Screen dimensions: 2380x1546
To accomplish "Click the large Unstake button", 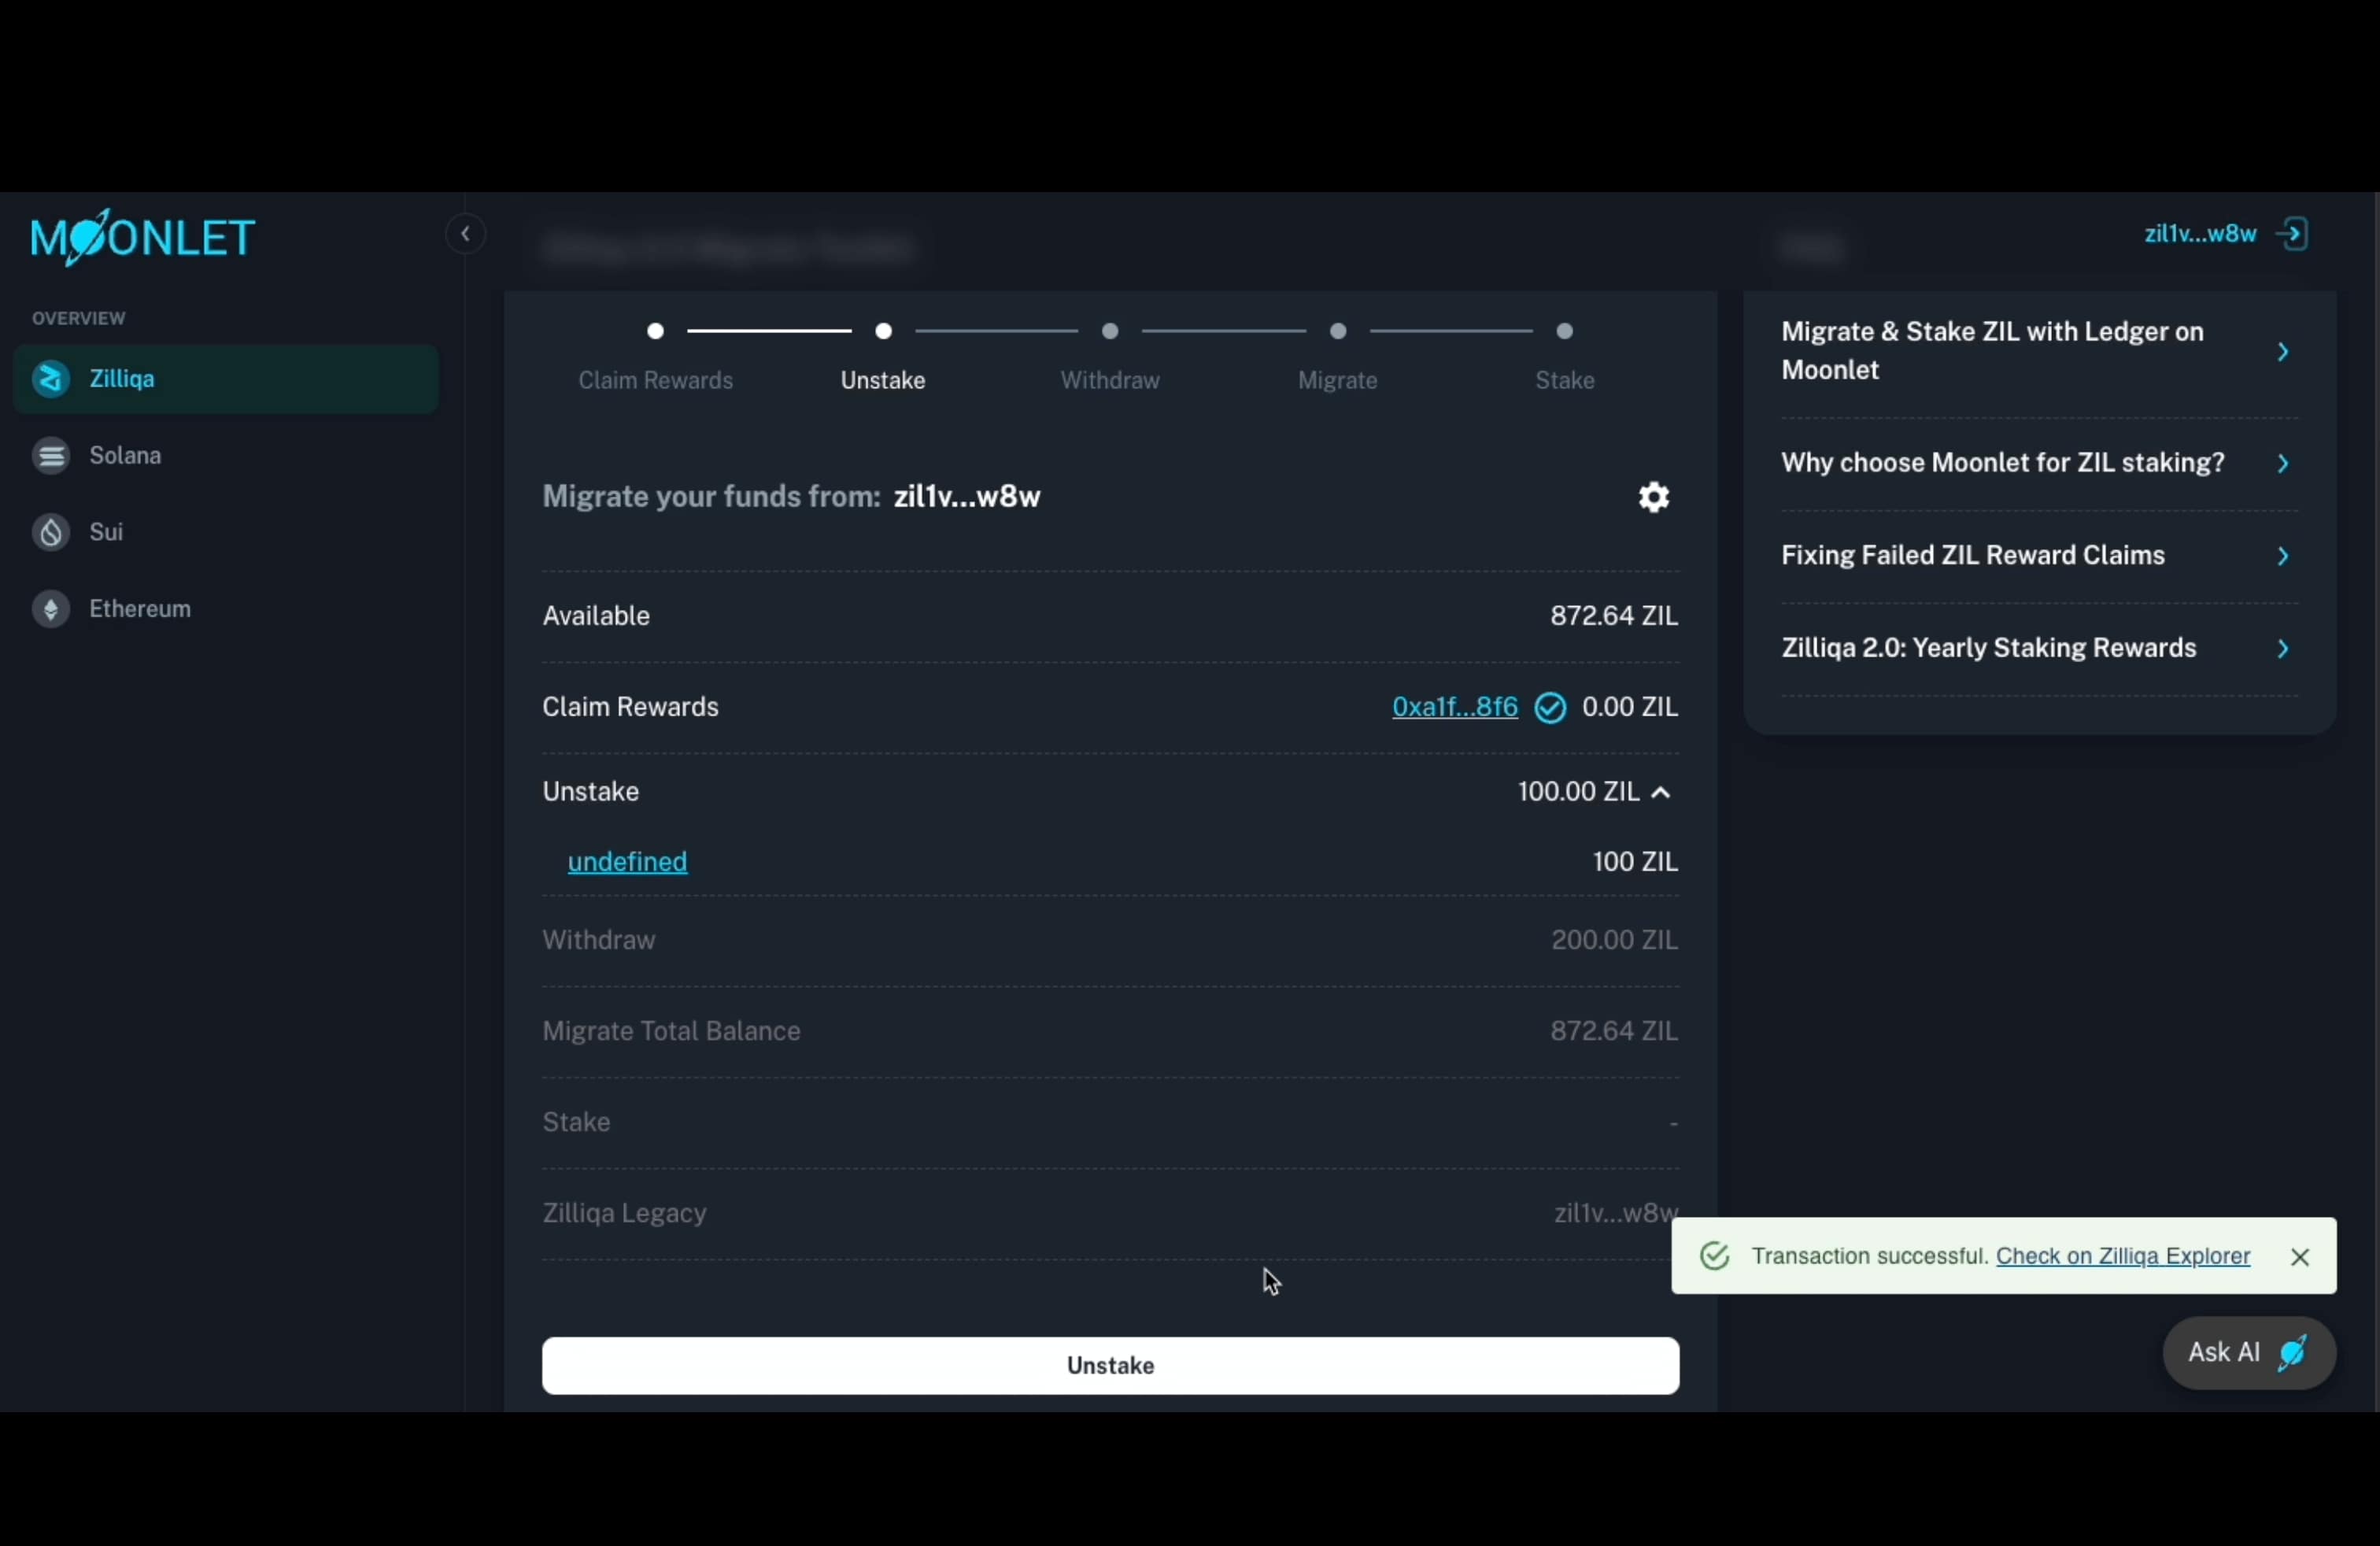I will pyautogui.click(x=1110, y=1366).
